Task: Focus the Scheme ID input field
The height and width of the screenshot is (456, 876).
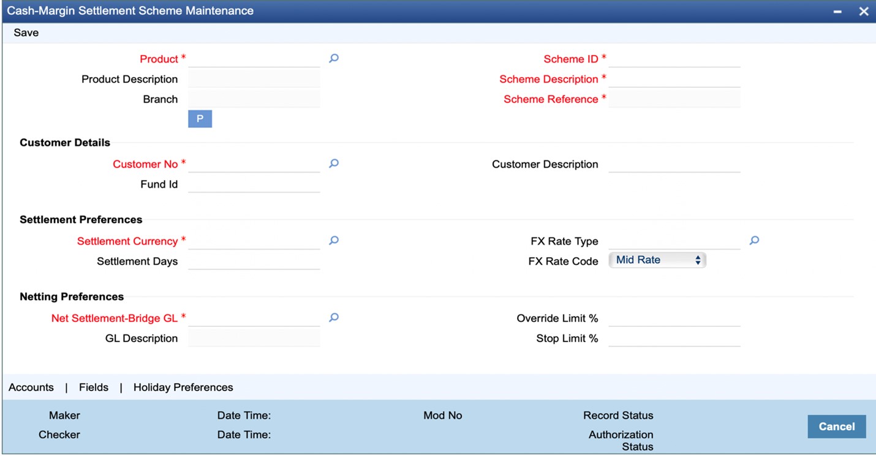Action: pyautogui.click(x=674, y=59)
